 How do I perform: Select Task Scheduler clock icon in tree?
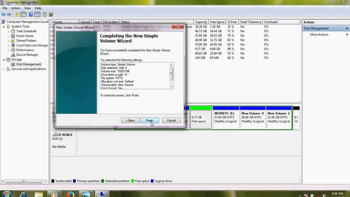pos(13,31)
